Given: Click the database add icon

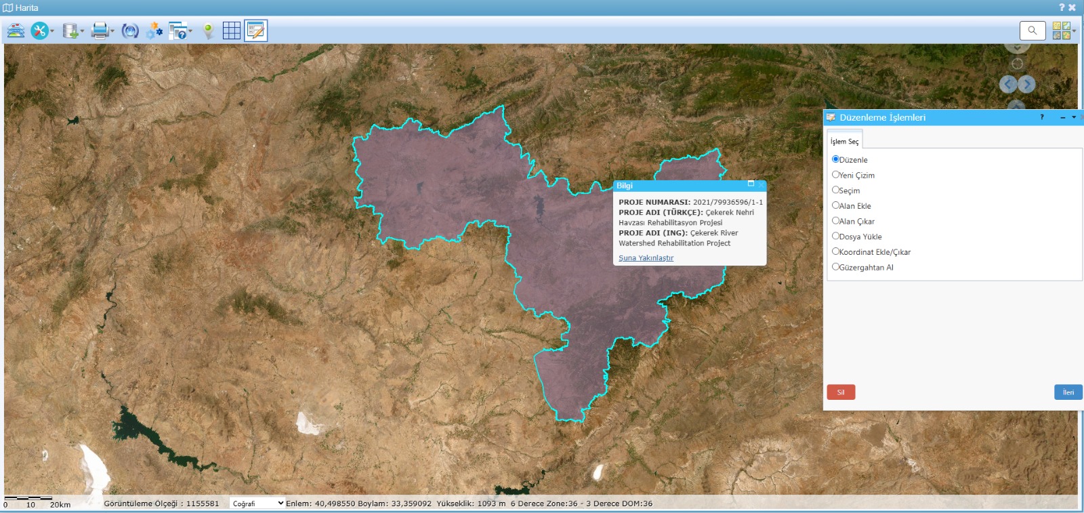Looking at the screenshot, I should pos(70,30).
